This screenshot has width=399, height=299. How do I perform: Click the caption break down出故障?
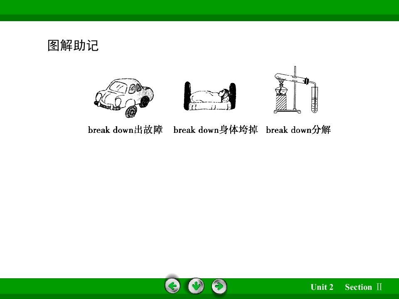tap(125, 130)
